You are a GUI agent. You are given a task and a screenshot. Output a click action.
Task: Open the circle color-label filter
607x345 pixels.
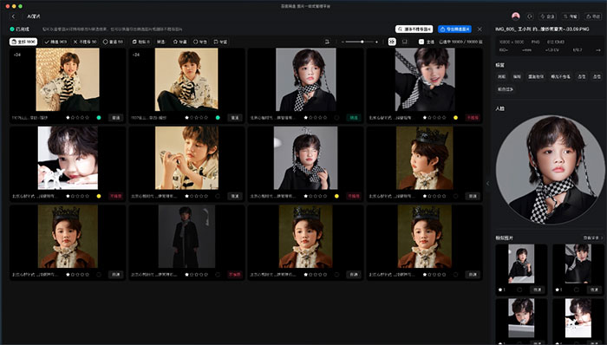click(199, 42)
